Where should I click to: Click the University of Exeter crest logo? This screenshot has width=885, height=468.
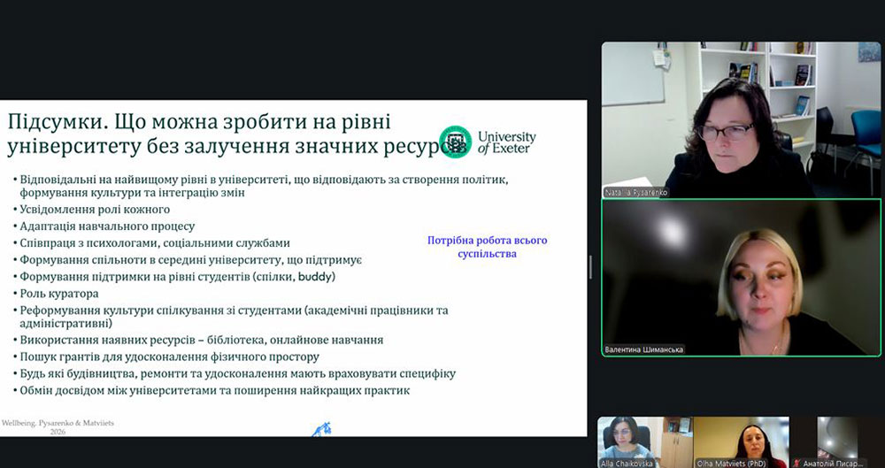pyautogui.click(x=456, y=142)
